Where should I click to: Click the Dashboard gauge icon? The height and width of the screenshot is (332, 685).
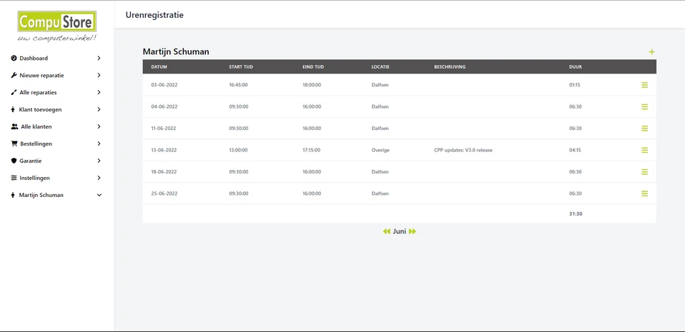click(14, 58)
